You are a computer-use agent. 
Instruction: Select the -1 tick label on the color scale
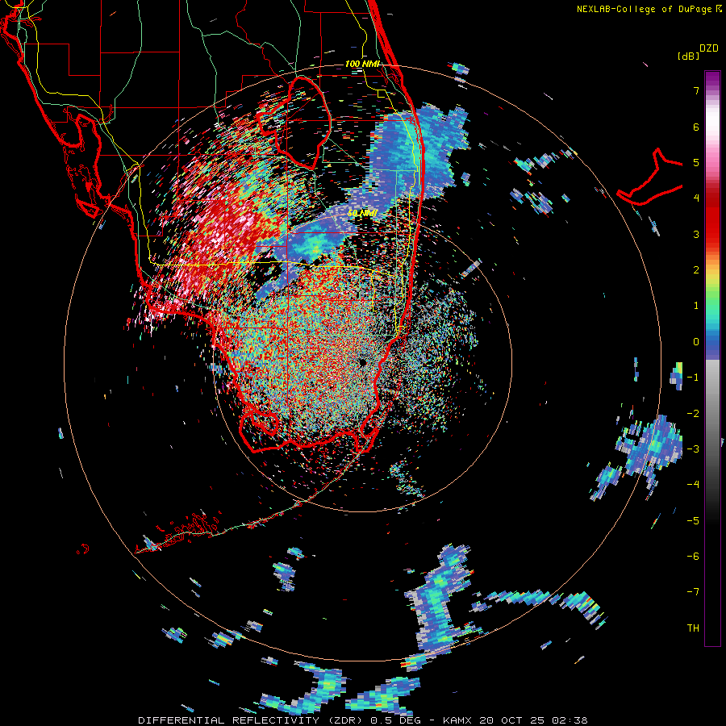click(693, 377)
